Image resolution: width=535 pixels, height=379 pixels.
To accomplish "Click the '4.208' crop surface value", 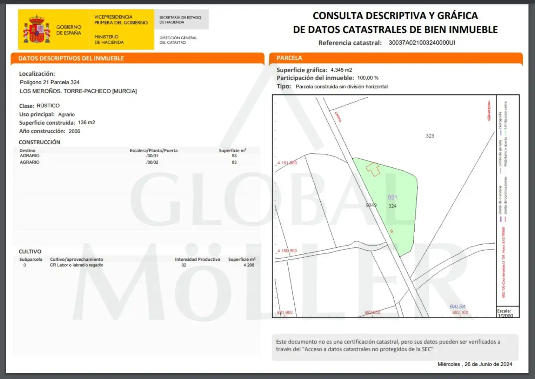I will pos(249,265).
